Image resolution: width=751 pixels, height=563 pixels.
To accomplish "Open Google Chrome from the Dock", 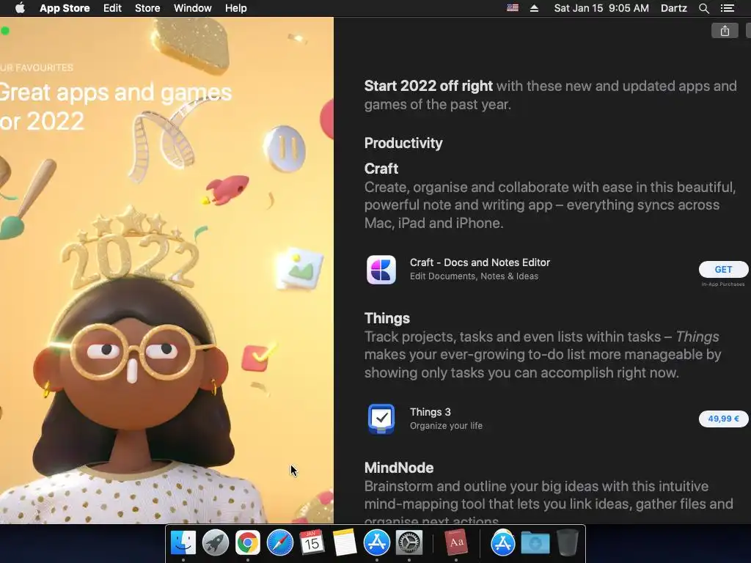I will coord(248,542).
